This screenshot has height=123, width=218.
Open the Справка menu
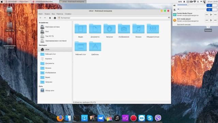68,14
